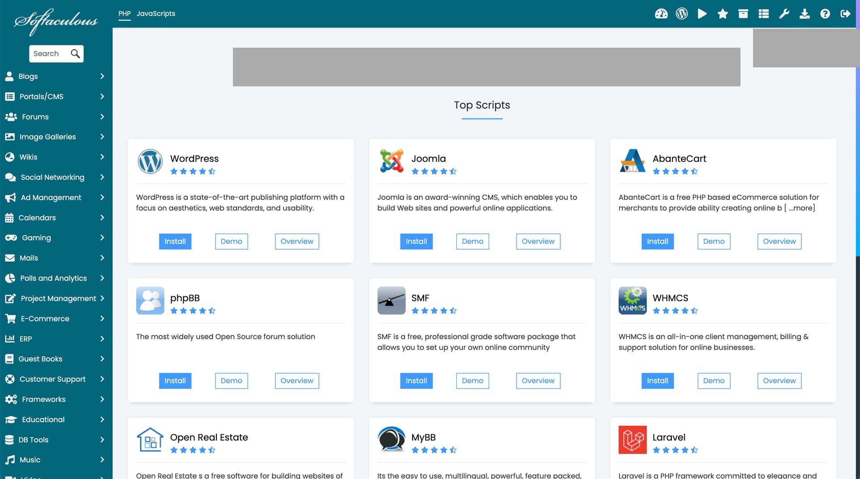Click the help question mark icon

pyautogui.click(x=825, y=14)
